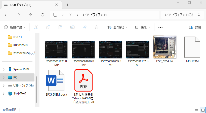
Task: Click the Rename icon in toolbar
Action: pos(72,27)
